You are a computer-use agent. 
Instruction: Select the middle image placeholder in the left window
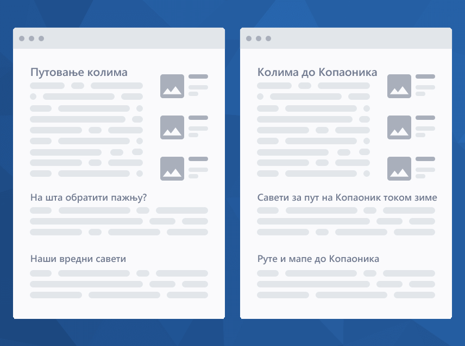pos(172,127)
